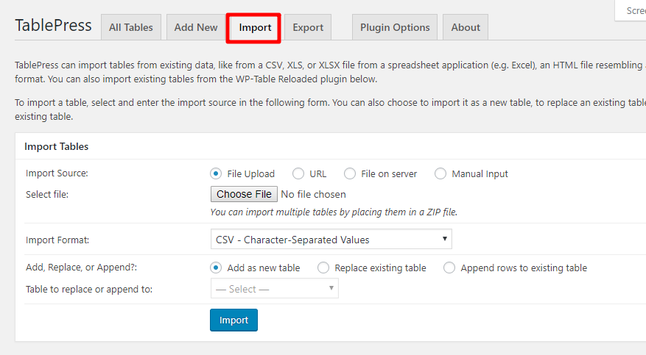
Task: Select Add as new table
Action: (x=216, y=268)
